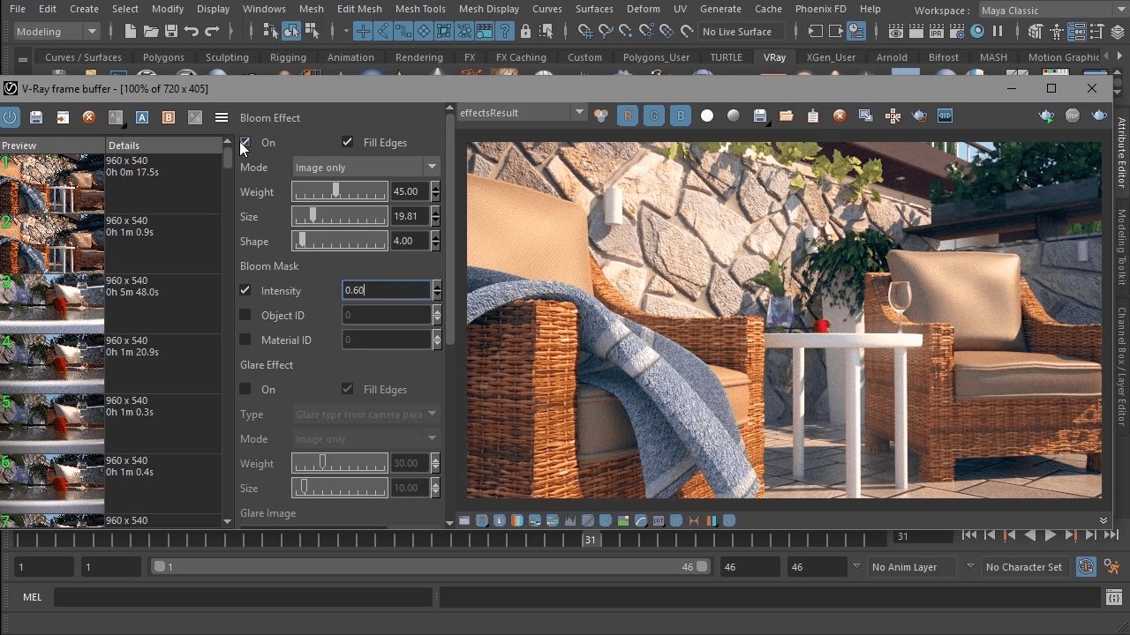
Task: Toggle the Object ID checkbox in Bloom Mask
Action: [x=245, y=315]
